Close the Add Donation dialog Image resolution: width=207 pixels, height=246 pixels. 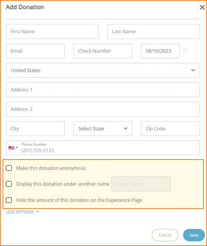tap(202, 7)
